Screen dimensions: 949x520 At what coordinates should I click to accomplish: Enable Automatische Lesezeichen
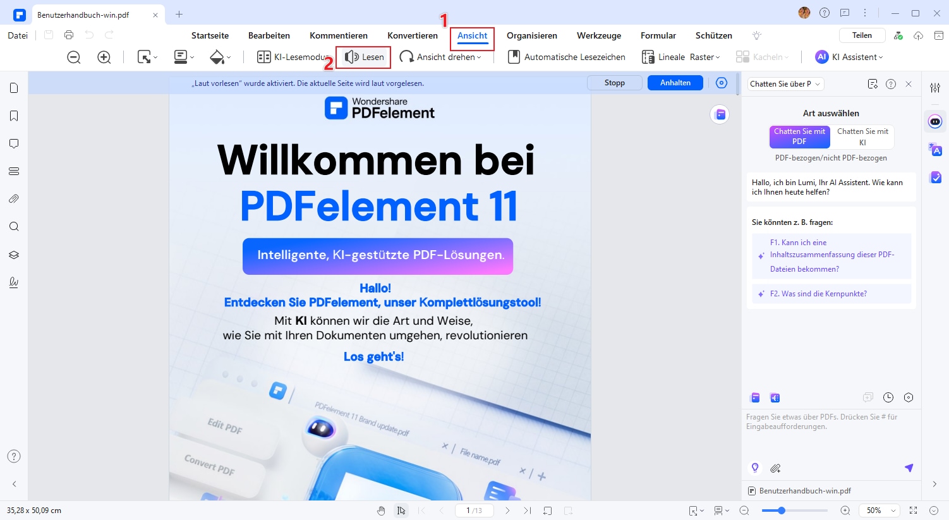coord(567,57)
